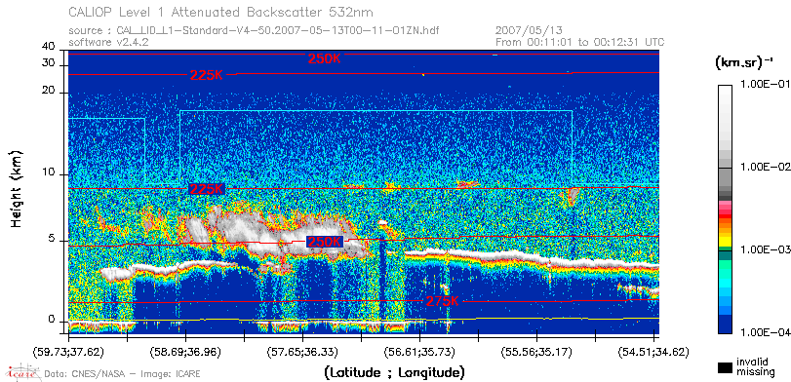Click the upper 250K contour label near top
This screenshot has height=382, width=791.
325,58
